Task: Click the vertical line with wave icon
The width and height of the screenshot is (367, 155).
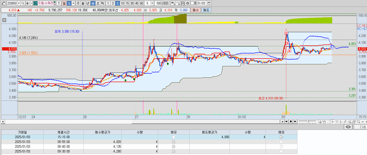Action: (x=341, y=122)
